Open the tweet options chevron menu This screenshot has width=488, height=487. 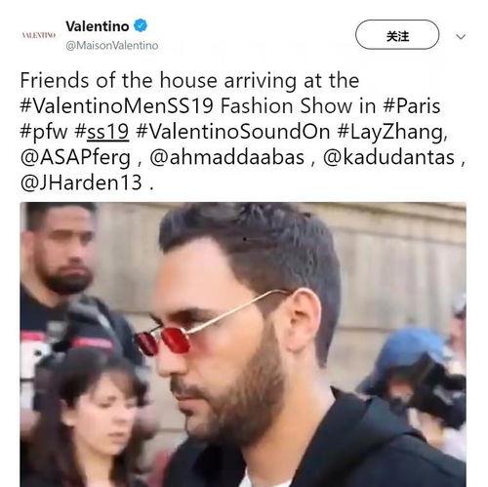(461, 36)
